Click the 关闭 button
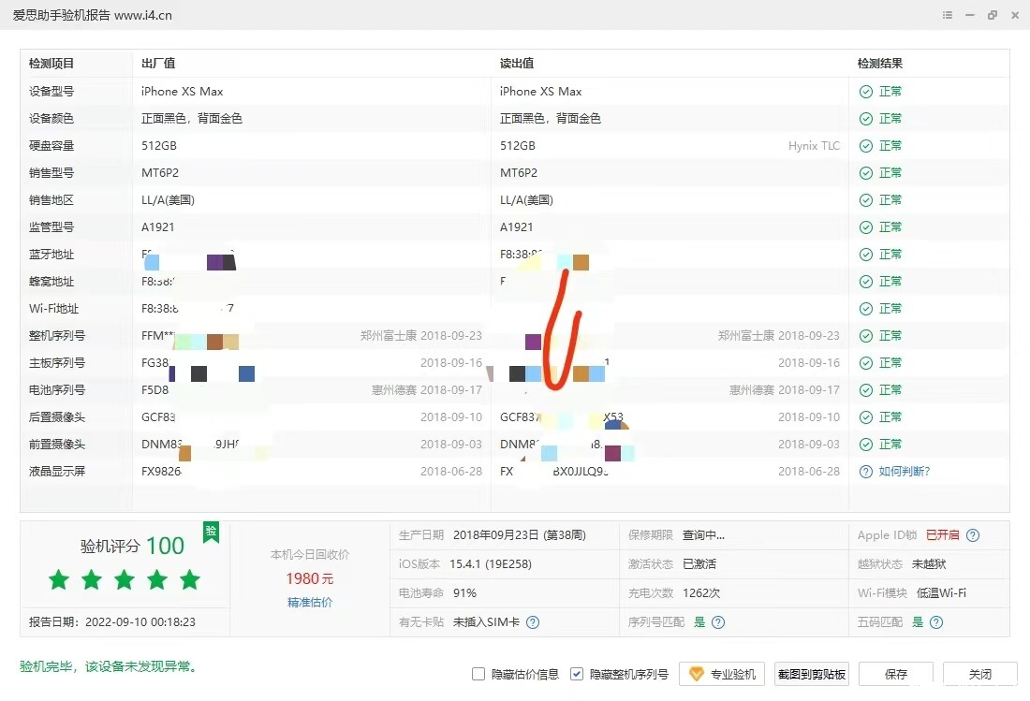 tap(980, 674)
